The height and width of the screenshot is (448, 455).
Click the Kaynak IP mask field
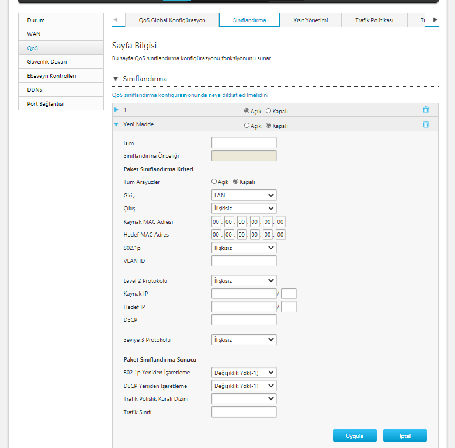289,294
